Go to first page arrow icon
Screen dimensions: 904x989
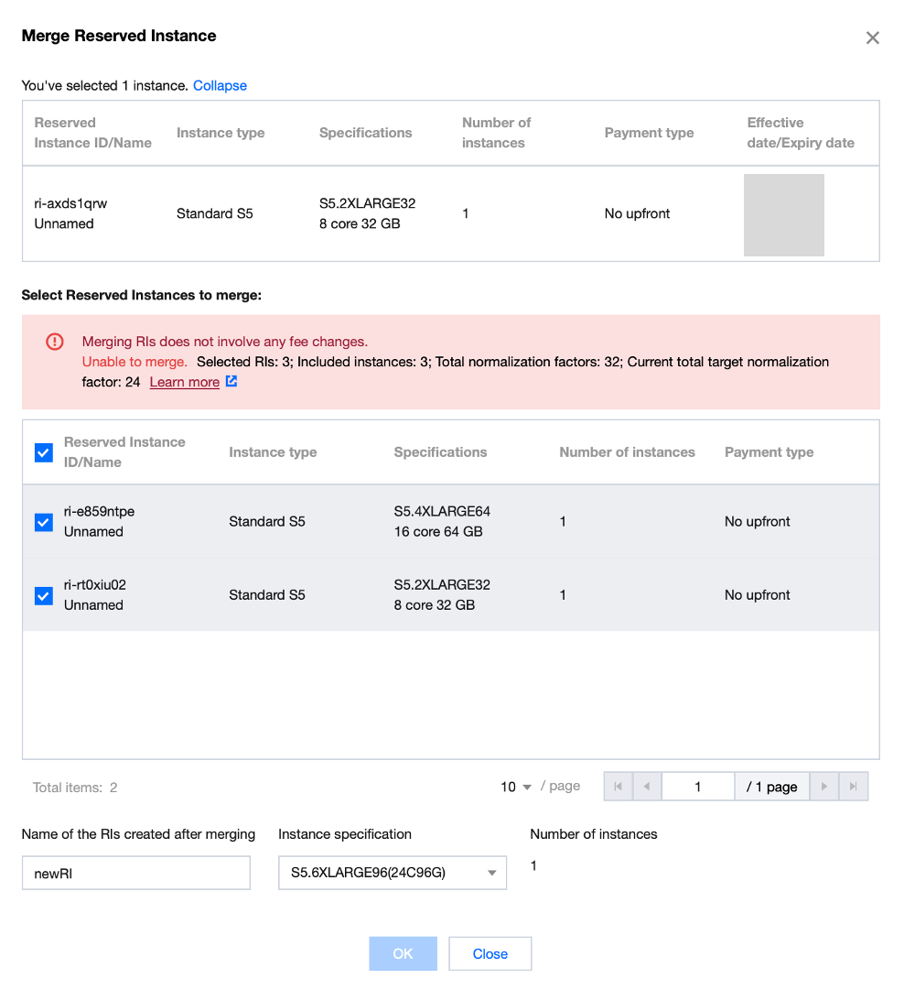[619, 787]
